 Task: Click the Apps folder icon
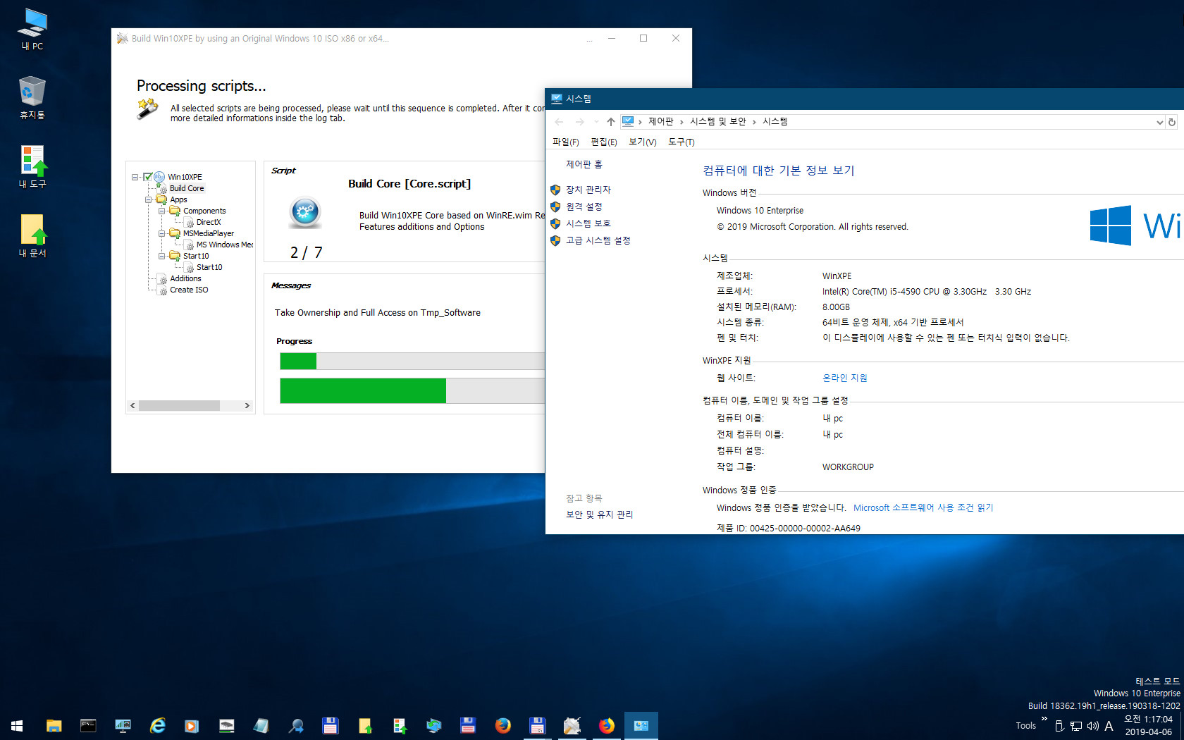pos(161,199)
